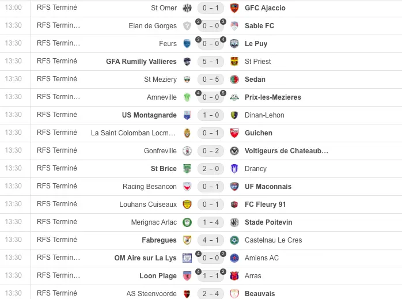The height and width of the screenshot is (299, 402).
Task: Click the GFA Rumilly Vallieres crest
Action: 187,62
